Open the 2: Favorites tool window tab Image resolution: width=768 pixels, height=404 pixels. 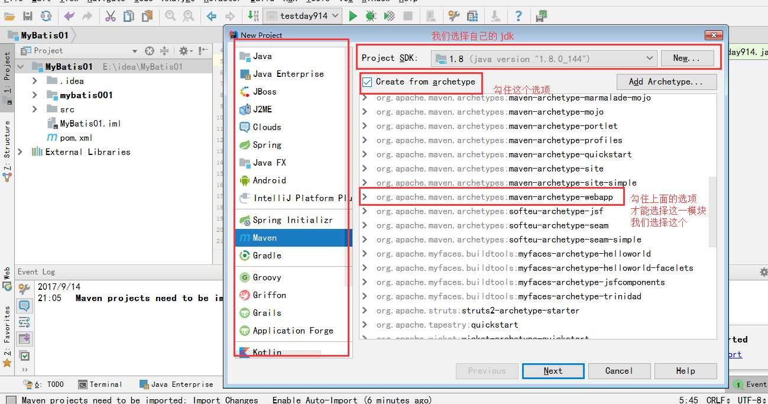coord(7,337)
